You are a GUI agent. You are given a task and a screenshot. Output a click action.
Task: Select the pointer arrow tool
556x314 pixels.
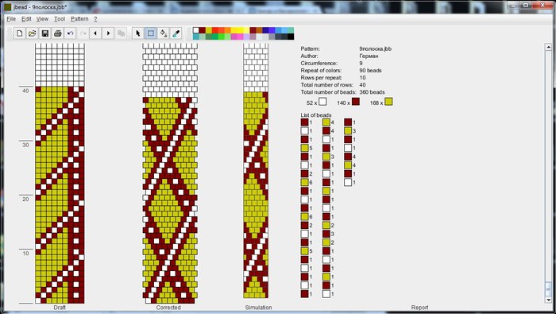[x=138, y=33]
